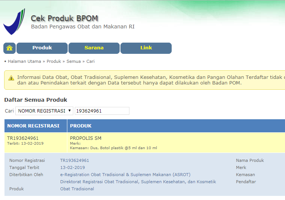The image size is (285, 200).
Task: Click the yellow warning triangle icon
Action: [11, 78]
